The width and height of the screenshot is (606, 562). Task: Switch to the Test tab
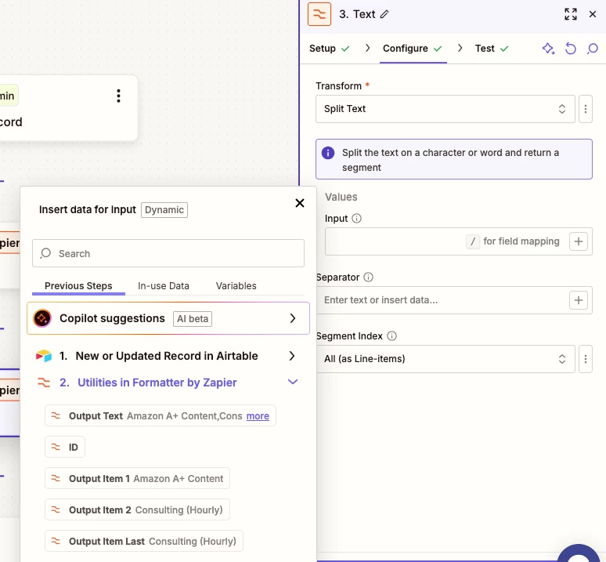coord(492,49)
